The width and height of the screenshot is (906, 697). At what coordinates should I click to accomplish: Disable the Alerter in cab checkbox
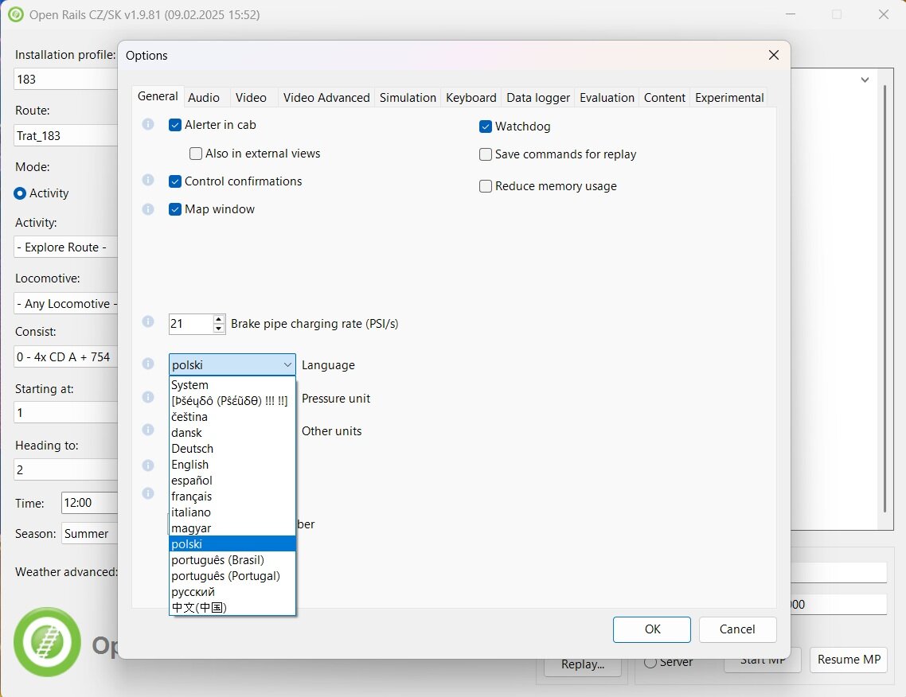(x=176, y=125)
